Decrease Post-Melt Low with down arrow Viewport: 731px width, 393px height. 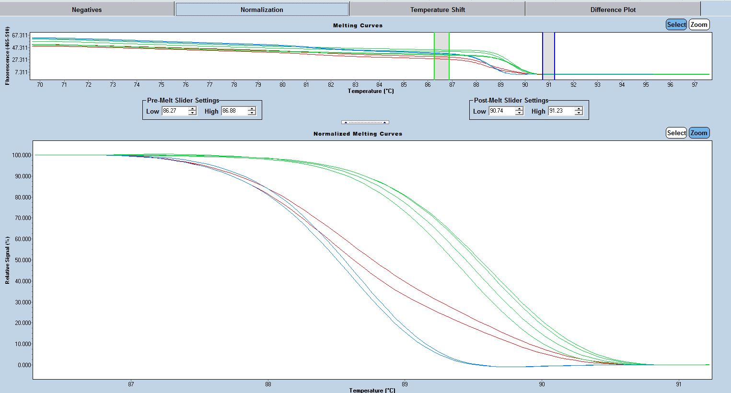[520, 114]
